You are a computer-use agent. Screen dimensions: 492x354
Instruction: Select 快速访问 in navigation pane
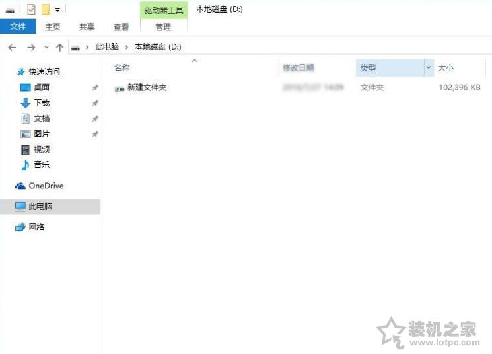coord(44,72)
